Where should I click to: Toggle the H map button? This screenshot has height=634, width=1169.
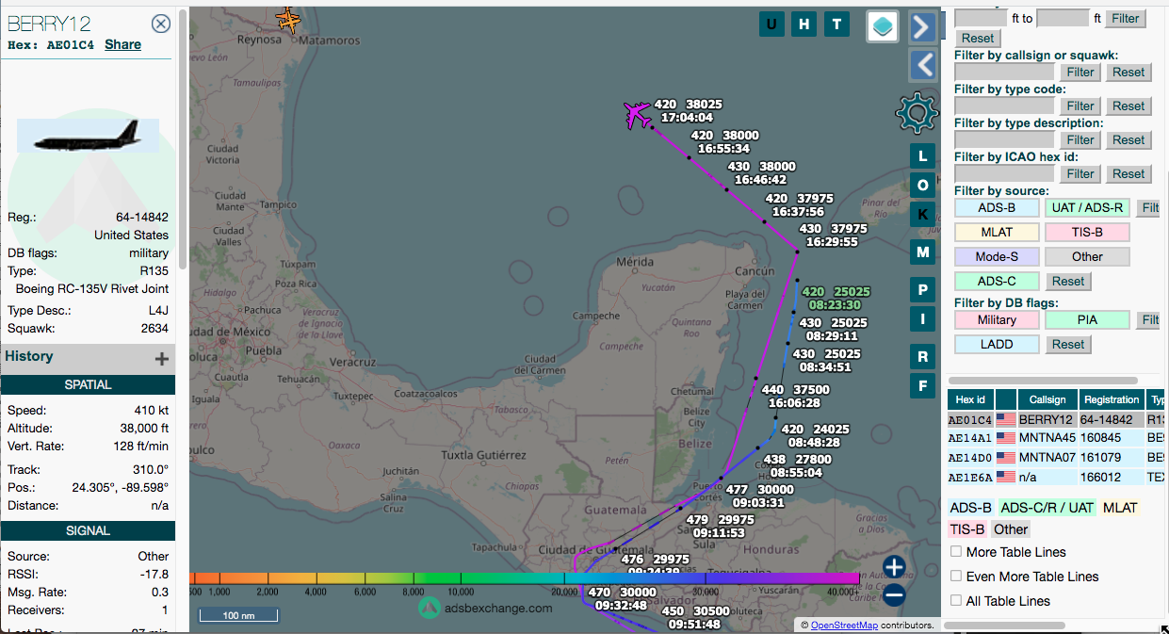[x=804, y=24]
